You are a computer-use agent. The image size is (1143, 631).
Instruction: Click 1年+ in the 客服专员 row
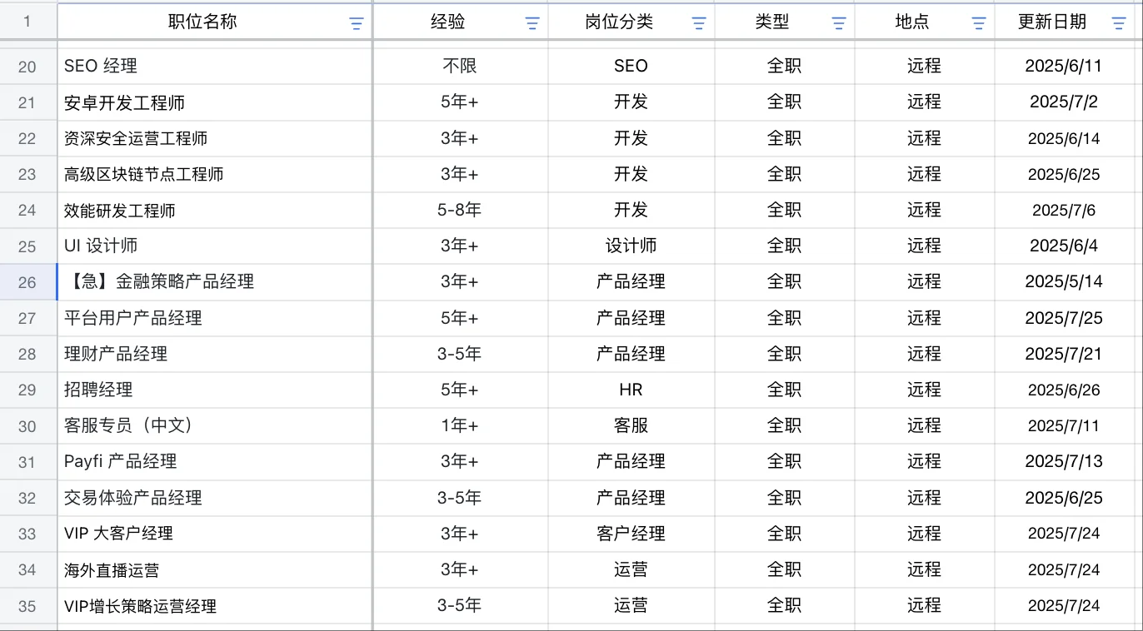(x=461, y=426)
